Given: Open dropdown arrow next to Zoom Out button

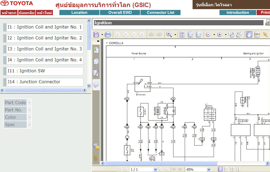Looking at the screenshot, I should coord(214,35).
